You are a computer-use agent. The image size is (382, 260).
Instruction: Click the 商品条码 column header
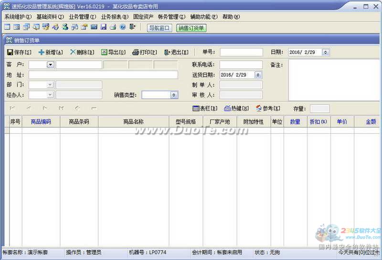(79, 122)
